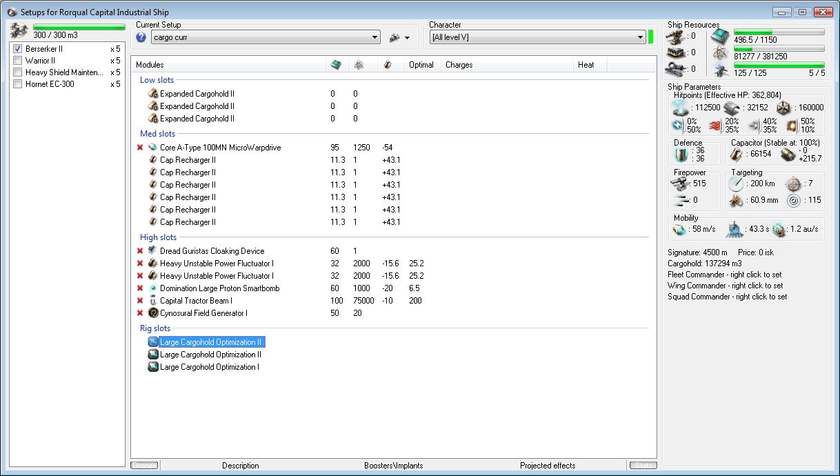Click the powergrid column header icon
The image size is (840, 476).
coord(359,64)
